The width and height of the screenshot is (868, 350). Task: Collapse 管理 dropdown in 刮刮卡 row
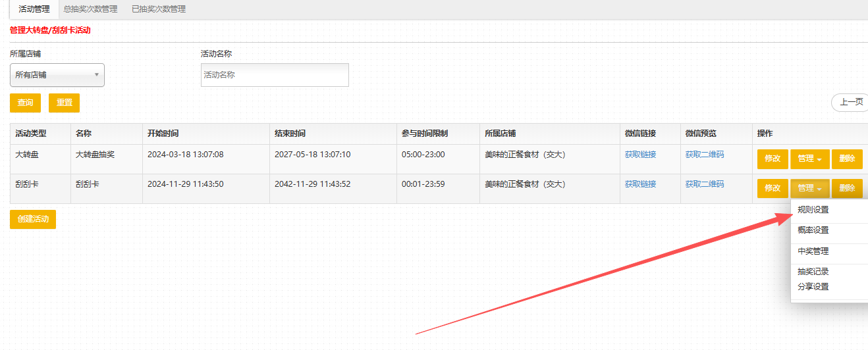pos(809,188)
